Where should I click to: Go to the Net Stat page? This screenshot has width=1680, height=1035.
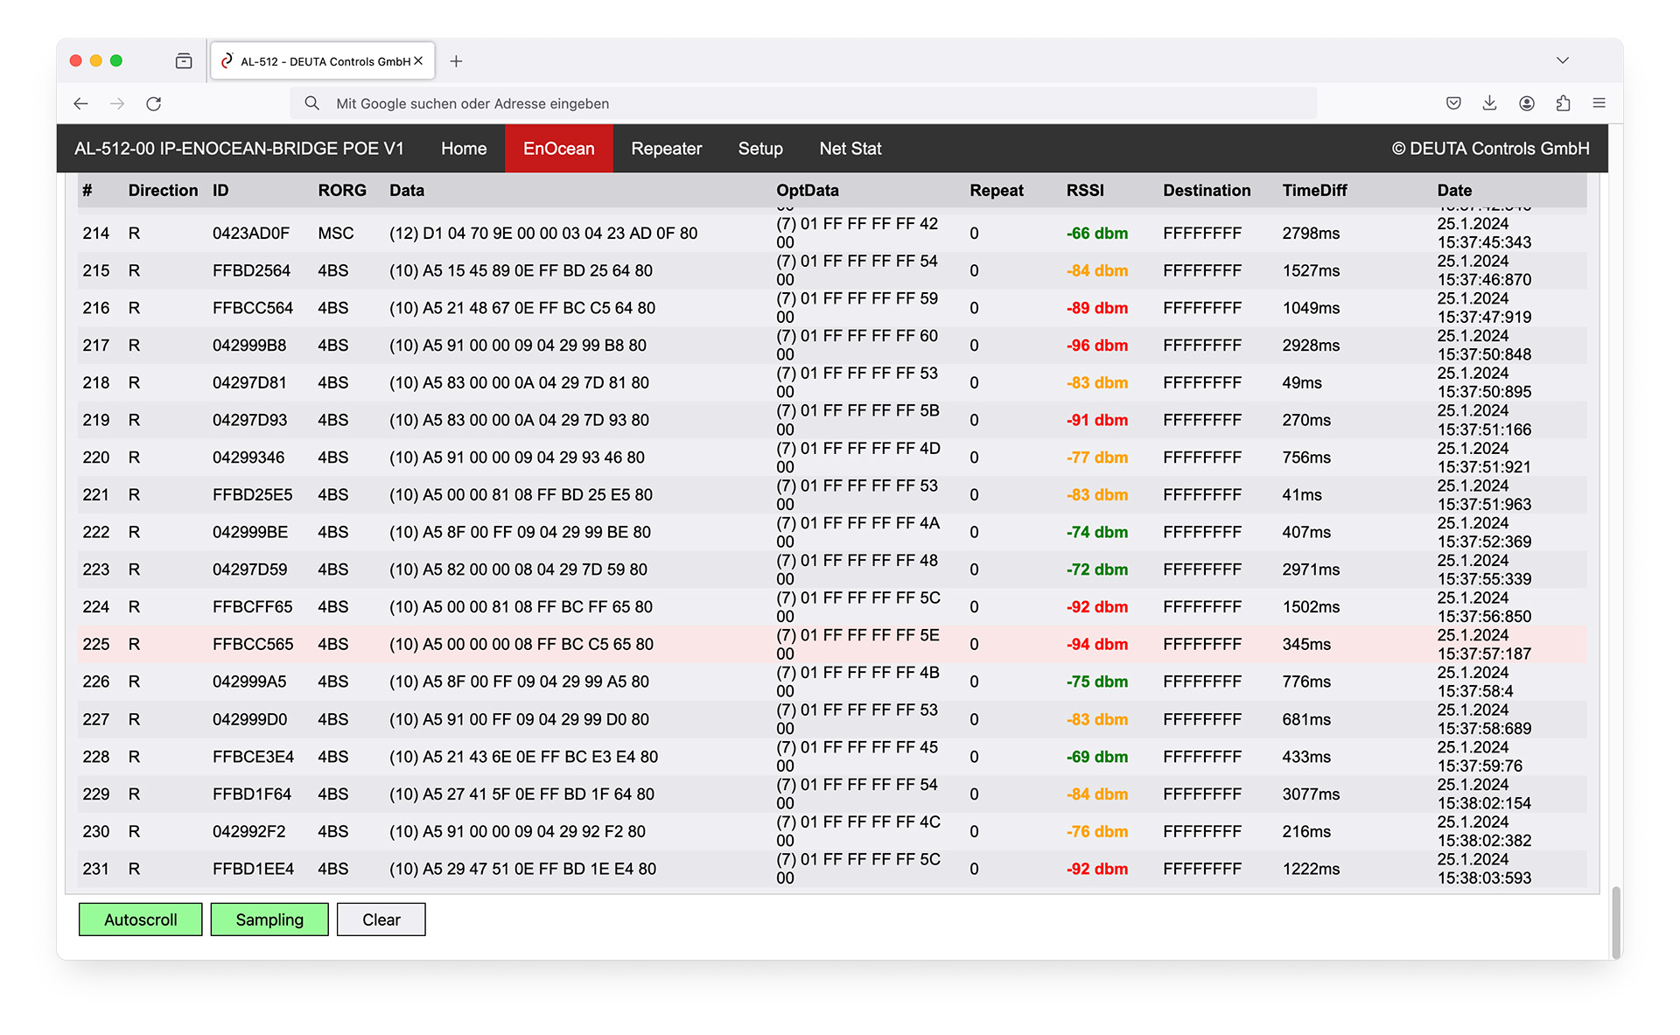tap(850, 149)
